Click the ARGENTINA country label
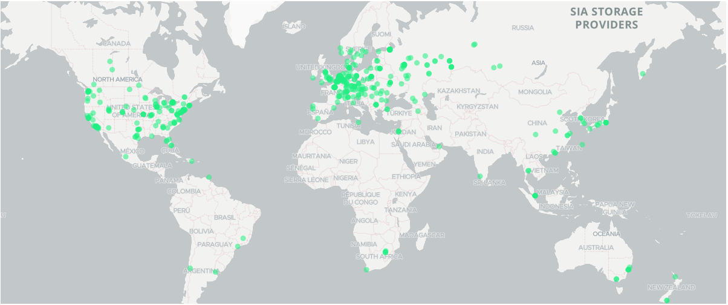The width and height of the screenshot is (728, 305). [x=201, y=271]
